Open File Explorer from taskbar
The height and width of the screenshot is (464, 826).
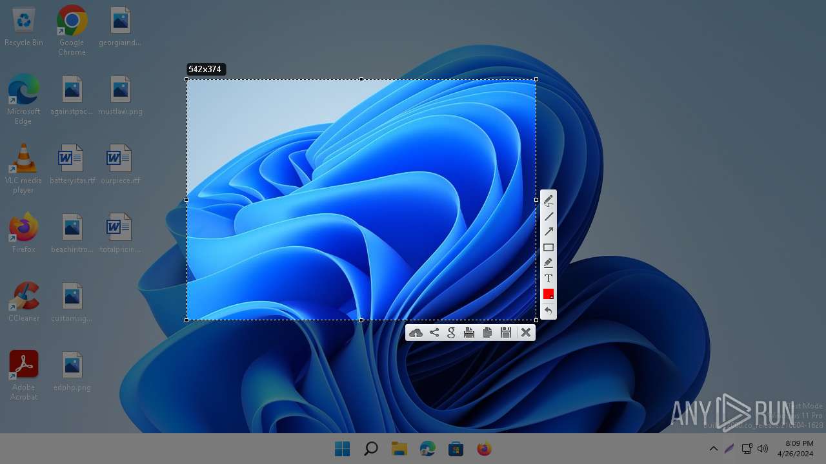tap(399, 449)
